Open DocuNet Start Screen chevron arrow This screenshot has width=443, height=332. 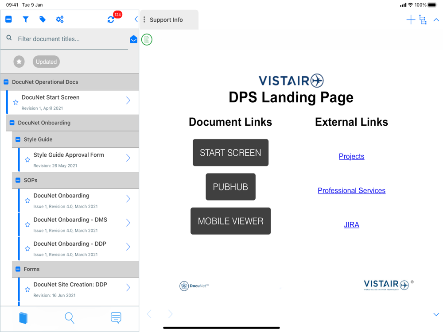pos(128,100)
